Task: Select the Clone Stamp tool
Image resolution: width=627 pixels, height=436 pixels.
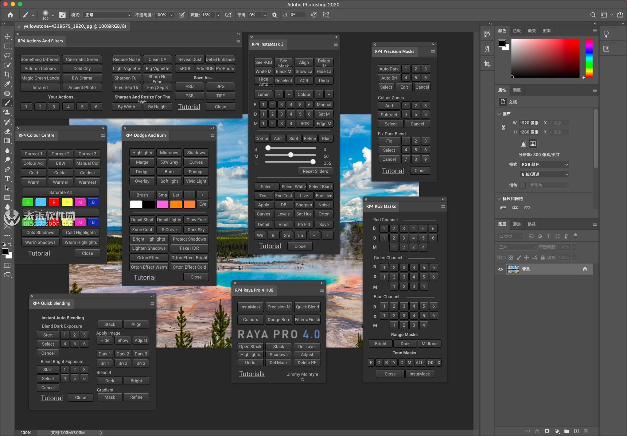Action: (7, 113)
